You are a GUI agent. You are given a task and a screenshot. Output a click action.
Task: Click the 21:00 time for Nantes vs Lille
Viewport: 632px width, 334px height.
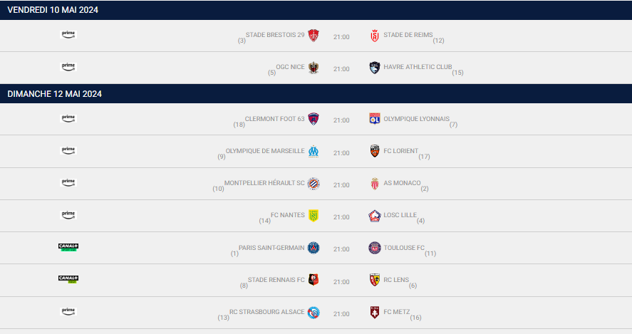click(341, 217)
